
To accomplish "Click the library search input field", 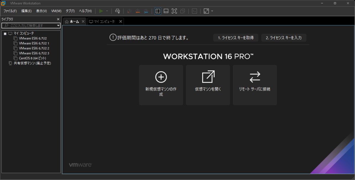I will click(x=31, y=25).
